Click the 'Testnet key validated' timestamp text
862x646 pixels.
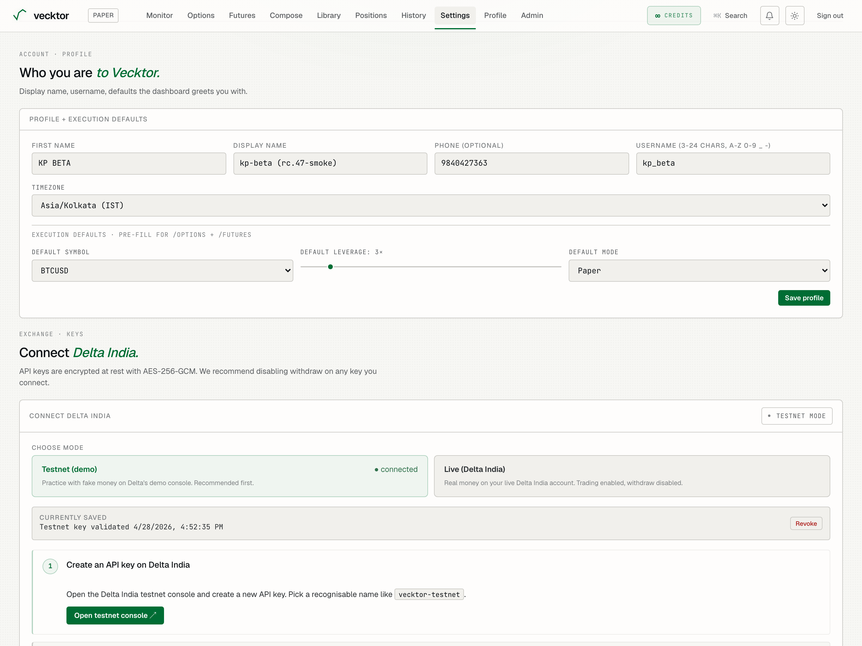pos(131,527)
